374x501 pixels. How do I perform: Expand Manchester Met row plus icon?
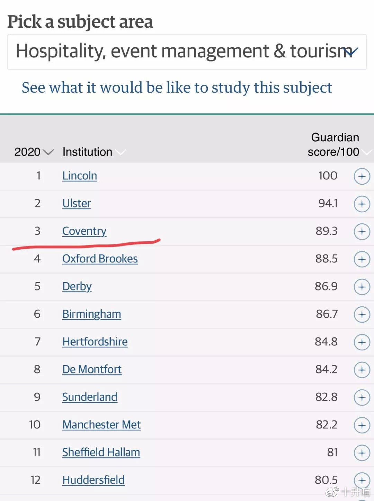pyautogui.click(x=362, y=425)
